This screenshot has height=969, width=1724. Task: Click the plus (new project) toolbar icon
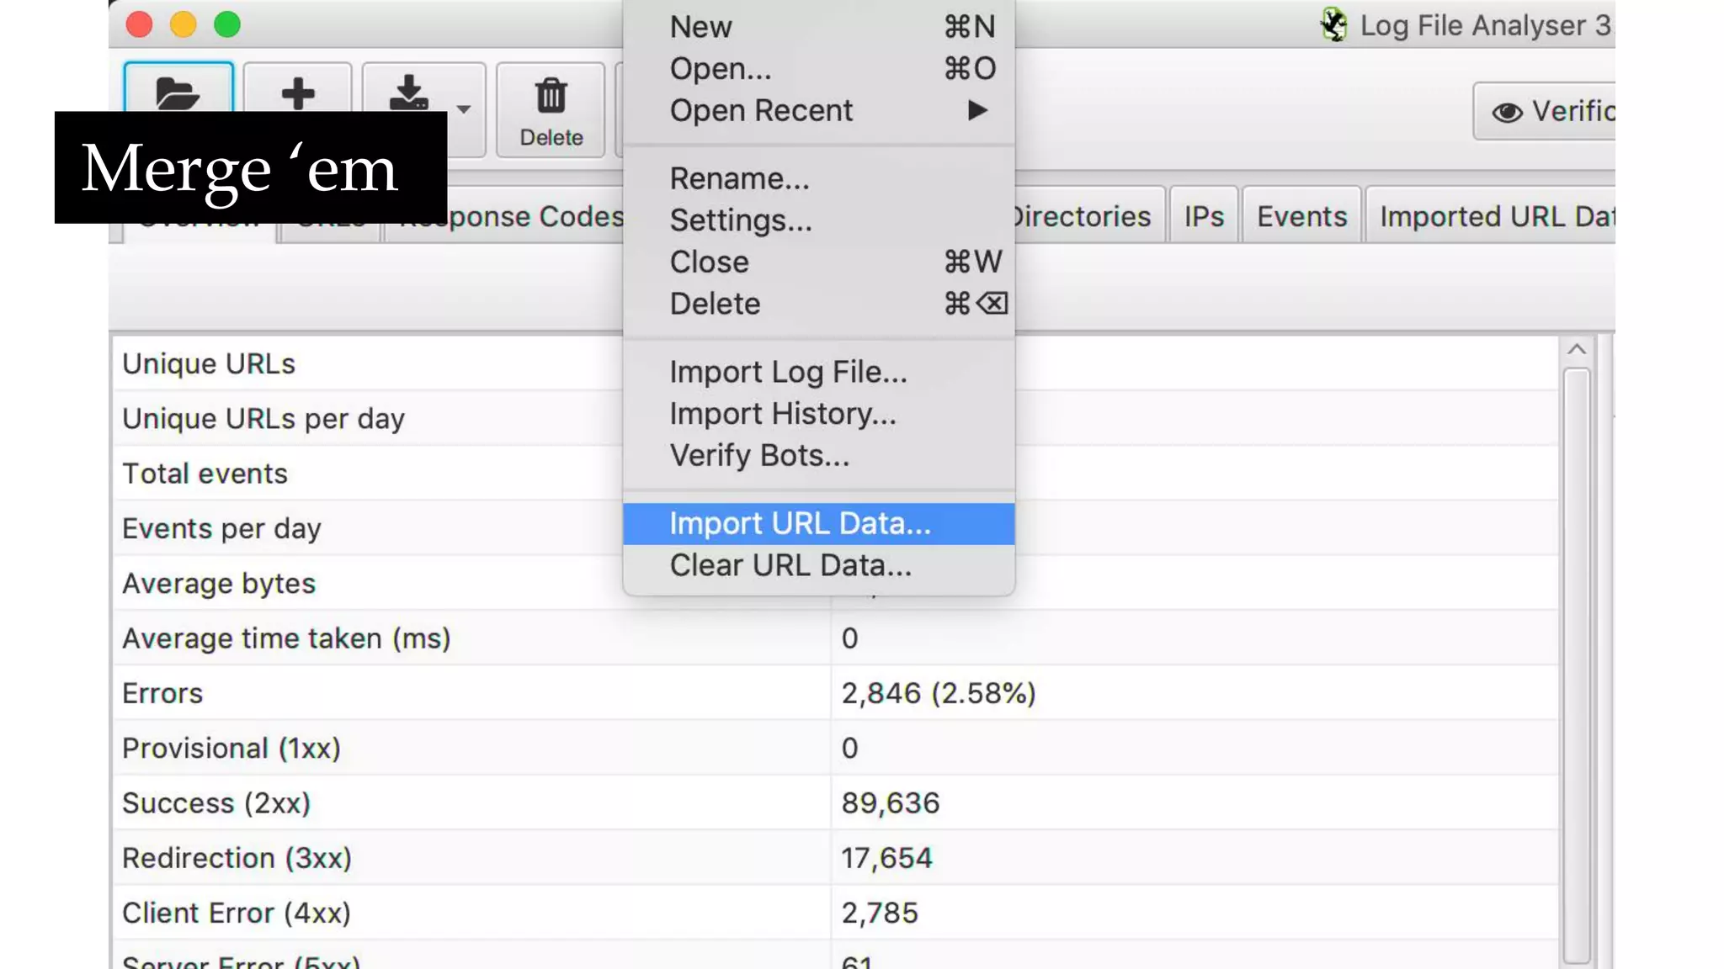coord(297,93)
